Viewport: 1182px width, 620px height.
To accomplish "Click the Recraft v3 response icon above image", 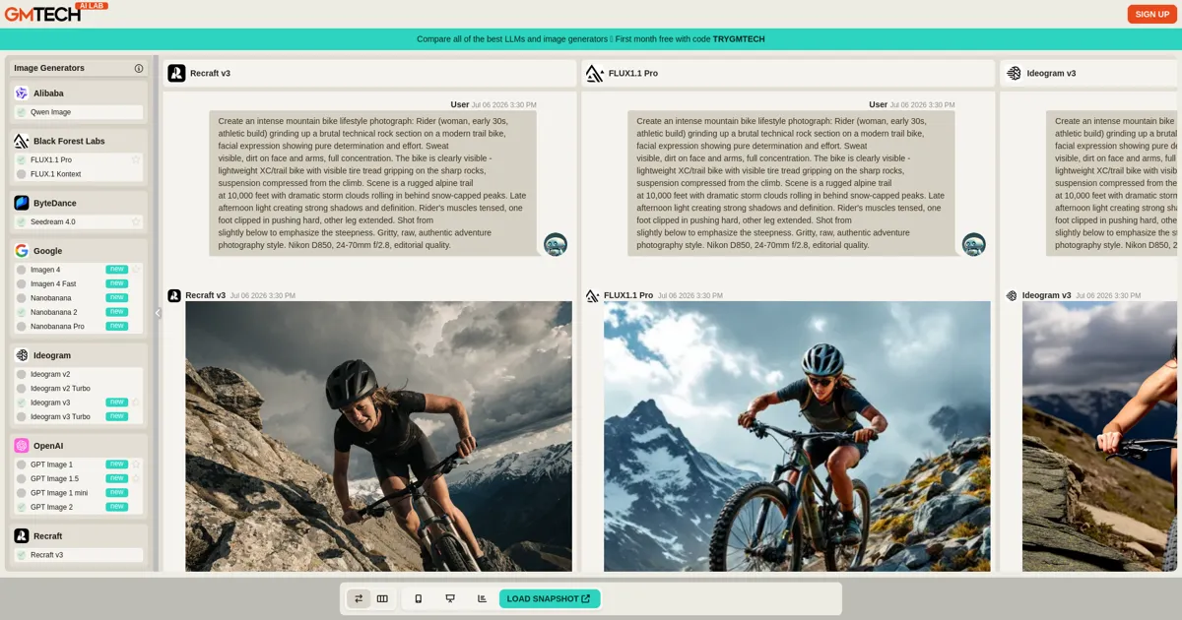I will click(x=174, y=295).
